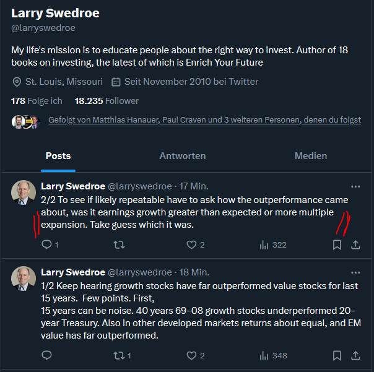Open the Gefolgt von Matthias Hanauer link
Image resolution: width=374 pixels, height=372 pixels.
pos(204,120)
